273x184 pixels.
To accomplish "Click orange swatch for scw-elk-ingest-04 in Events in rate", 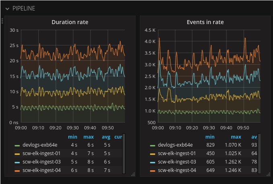I will [x=152, y=171].
